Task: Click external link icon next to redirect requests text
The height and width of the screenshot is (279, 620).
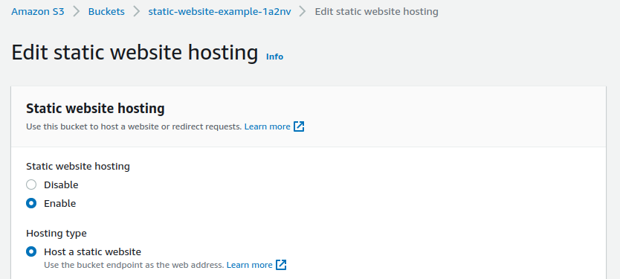Action: 299,126
